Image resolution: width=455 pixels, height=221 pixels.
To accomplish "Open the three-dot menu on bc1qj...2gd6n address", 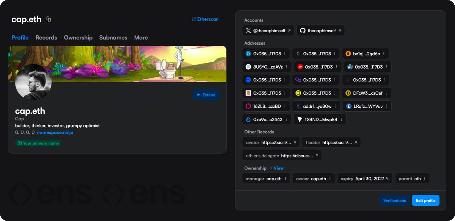I will 384,54.
